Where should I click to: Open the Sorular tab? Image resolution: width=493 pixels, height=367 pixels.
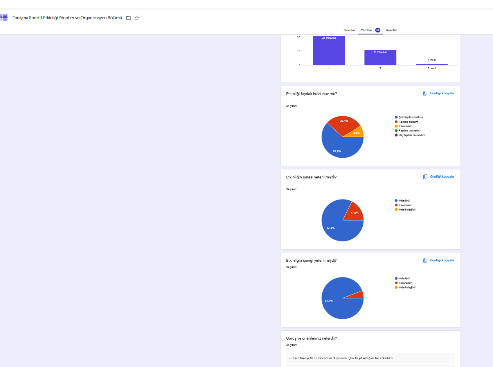click(350, 30)
